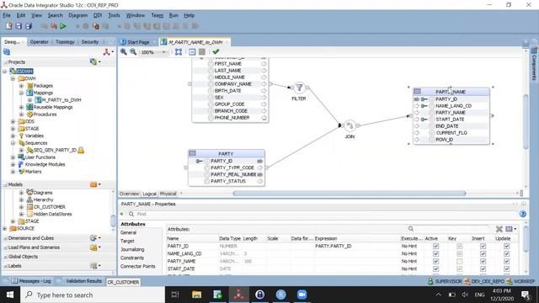539x303 pixels.
Task: Click the diagram horizontal scrollbar
Action: tap(350, 194)
